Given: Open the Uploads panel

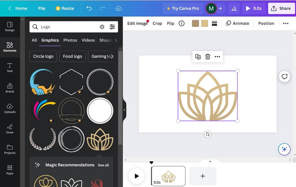Looking at the screenshot, I should [x=10, y=108].
